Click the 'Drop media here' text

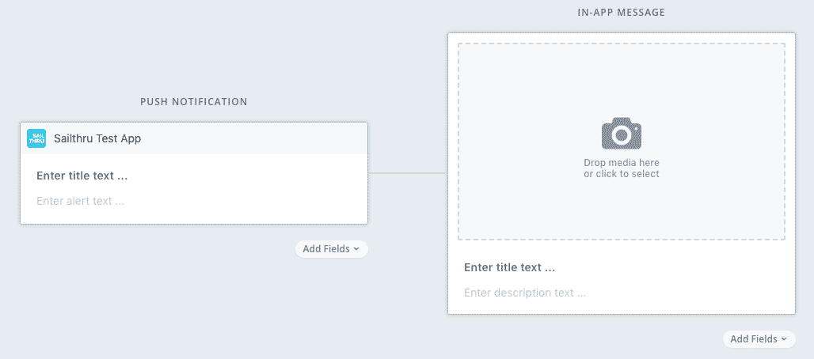(x=622, y=163)
